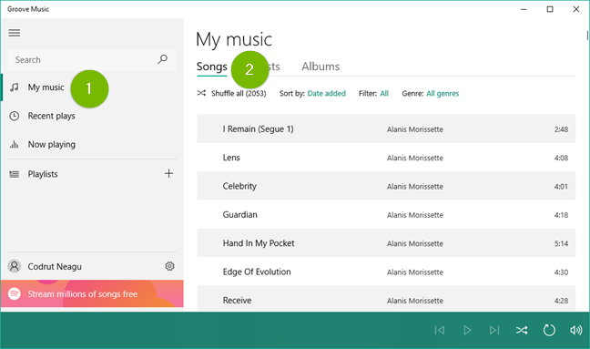
Task: Toggle repeat in the player bar
Action: pyautogui.click(x=549, y=330)
